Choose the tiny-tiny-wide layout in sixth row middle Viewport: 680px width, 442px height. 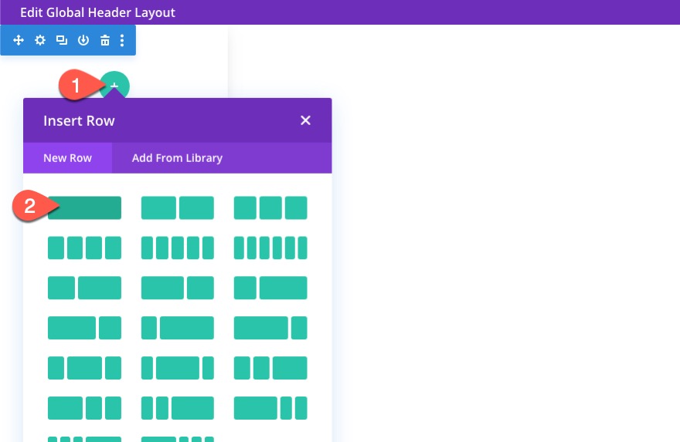[178, 408]
